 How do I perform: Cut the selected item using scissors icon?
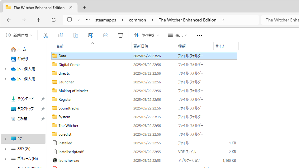46,35
